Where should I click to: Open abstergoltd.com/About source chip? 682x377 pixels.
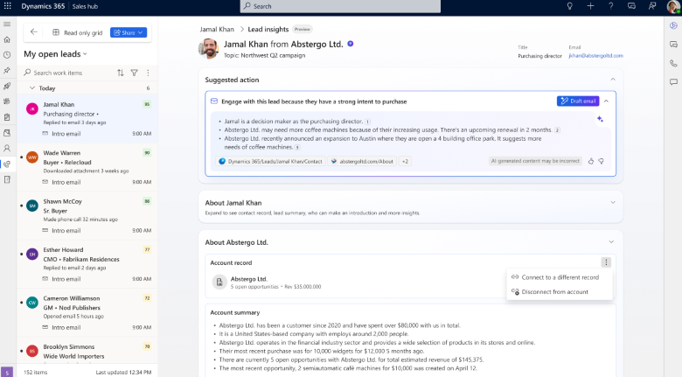(x=362, y=161)
